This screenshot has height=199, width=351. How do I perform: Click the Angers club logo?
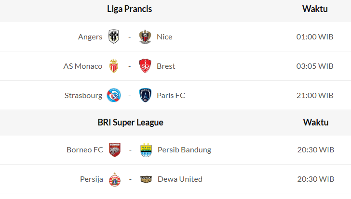114,37
